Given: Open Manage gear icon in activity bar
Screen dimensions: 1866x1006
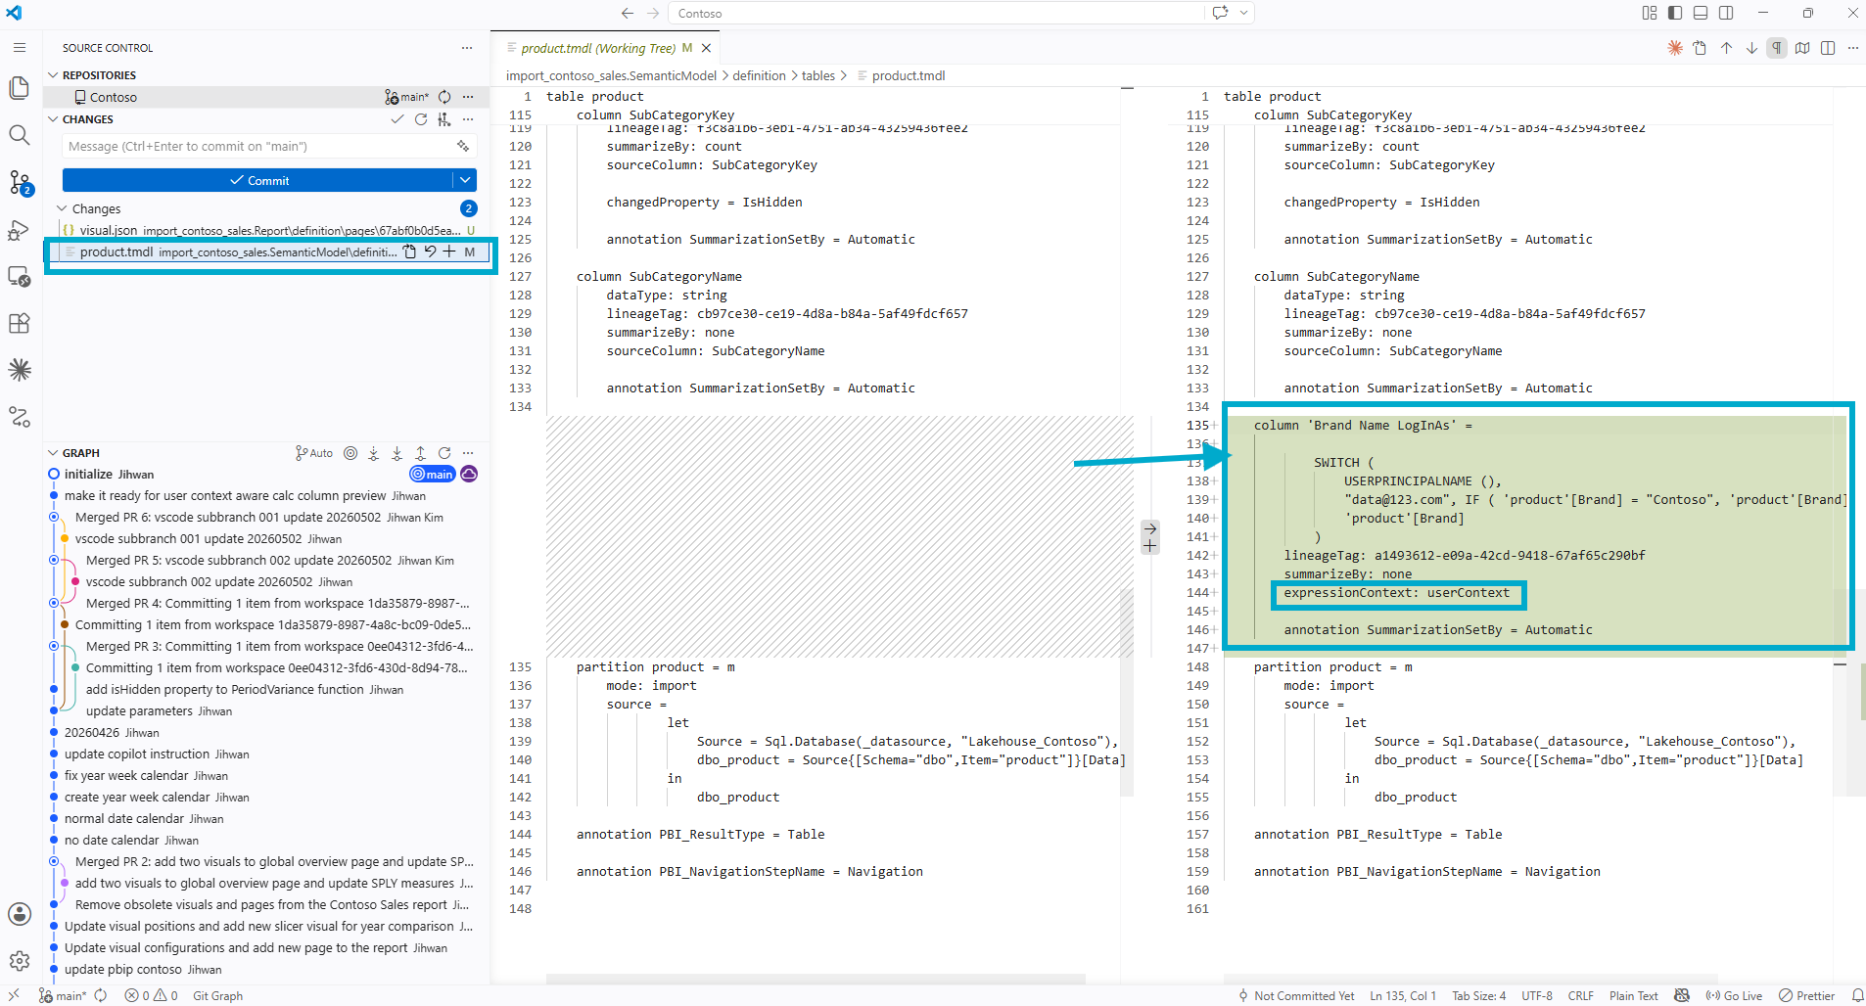Looking at the screenshot, I should 19,961.
